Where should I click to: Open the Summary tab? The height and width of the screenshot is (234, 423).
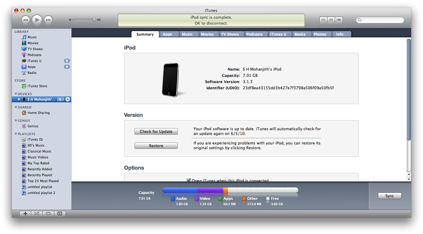point(145,34)
